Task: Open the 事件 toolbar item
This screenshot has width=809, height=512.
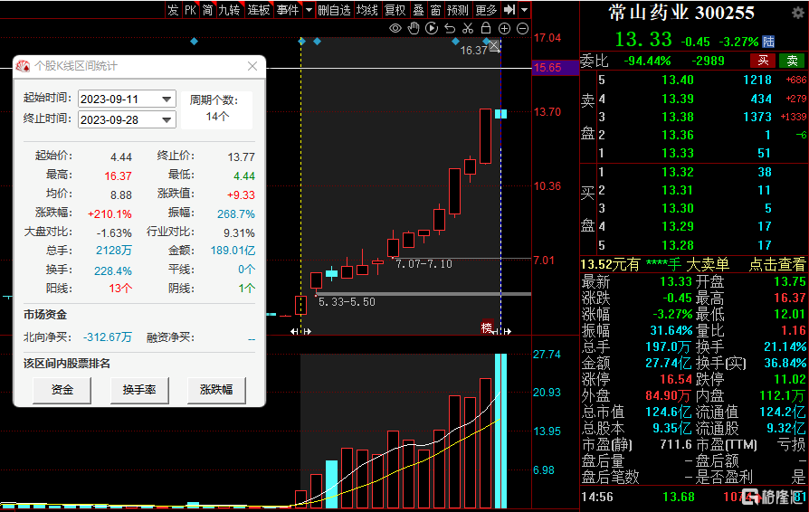Action: point(288,10)
